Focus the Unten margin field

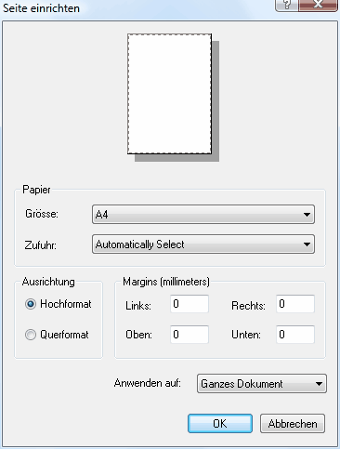295,335
